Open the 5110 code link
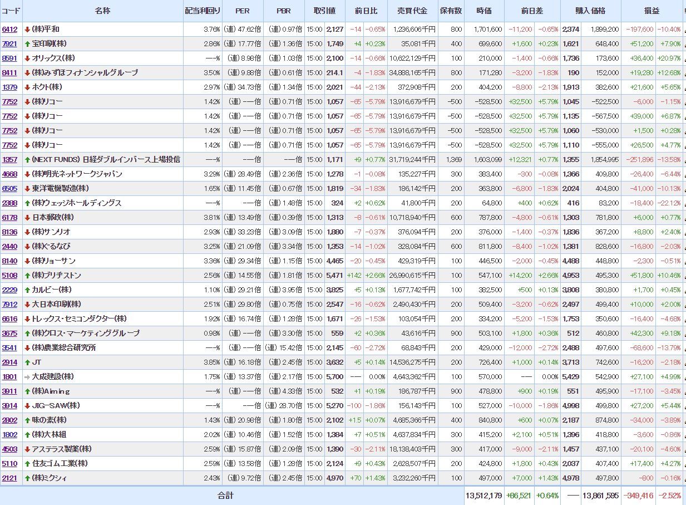686x505 pixels. (x=9, y=464)
